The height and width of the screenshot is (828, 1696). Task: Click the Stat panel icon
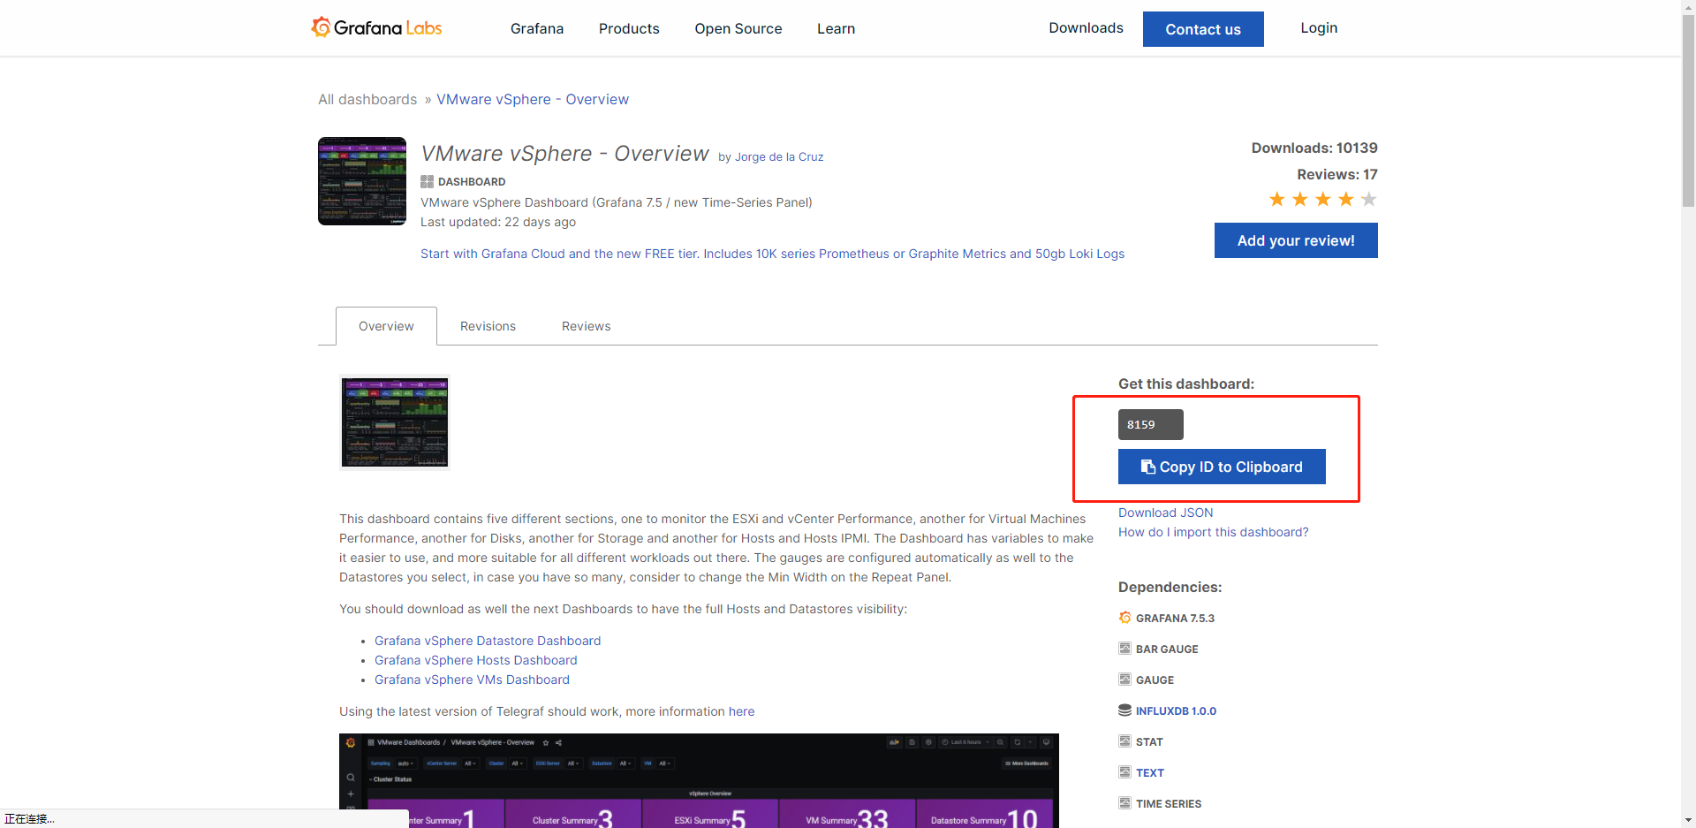[x=1124, y=741]
